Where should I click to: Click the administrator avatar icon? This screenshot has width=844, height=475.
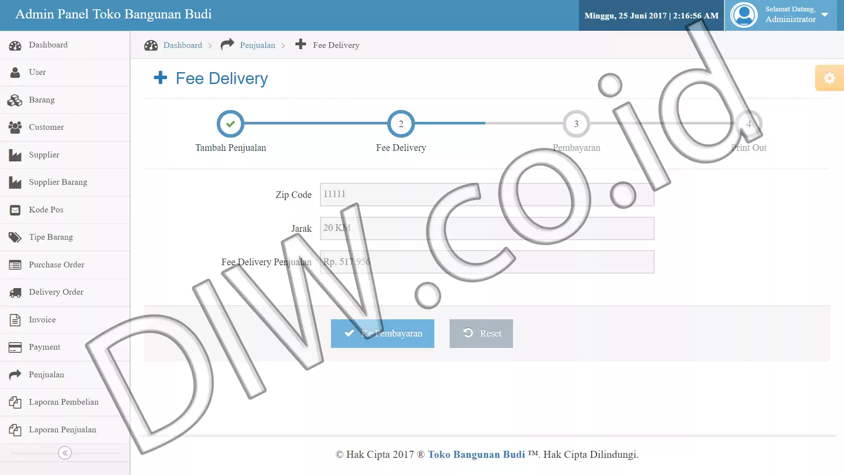pyautogui.click(x=744, y=15)
